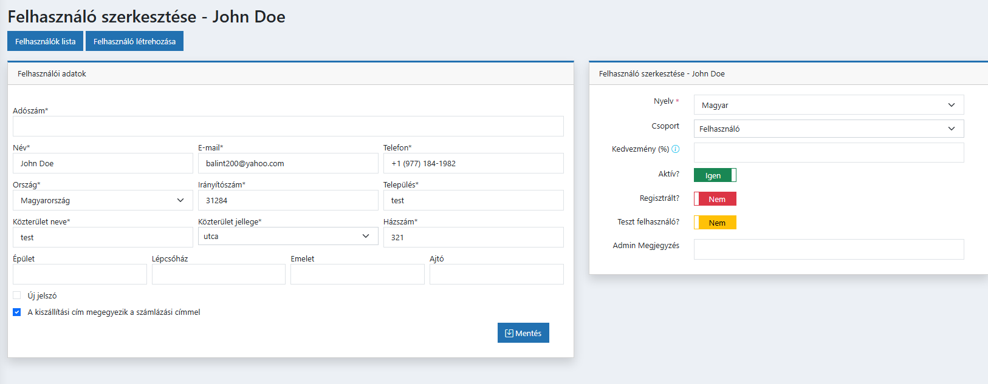Image resolution: width=988 pixels, height=384 pixels.
Task: Click the save icon on Mentés button
Action: coord(509,333)
